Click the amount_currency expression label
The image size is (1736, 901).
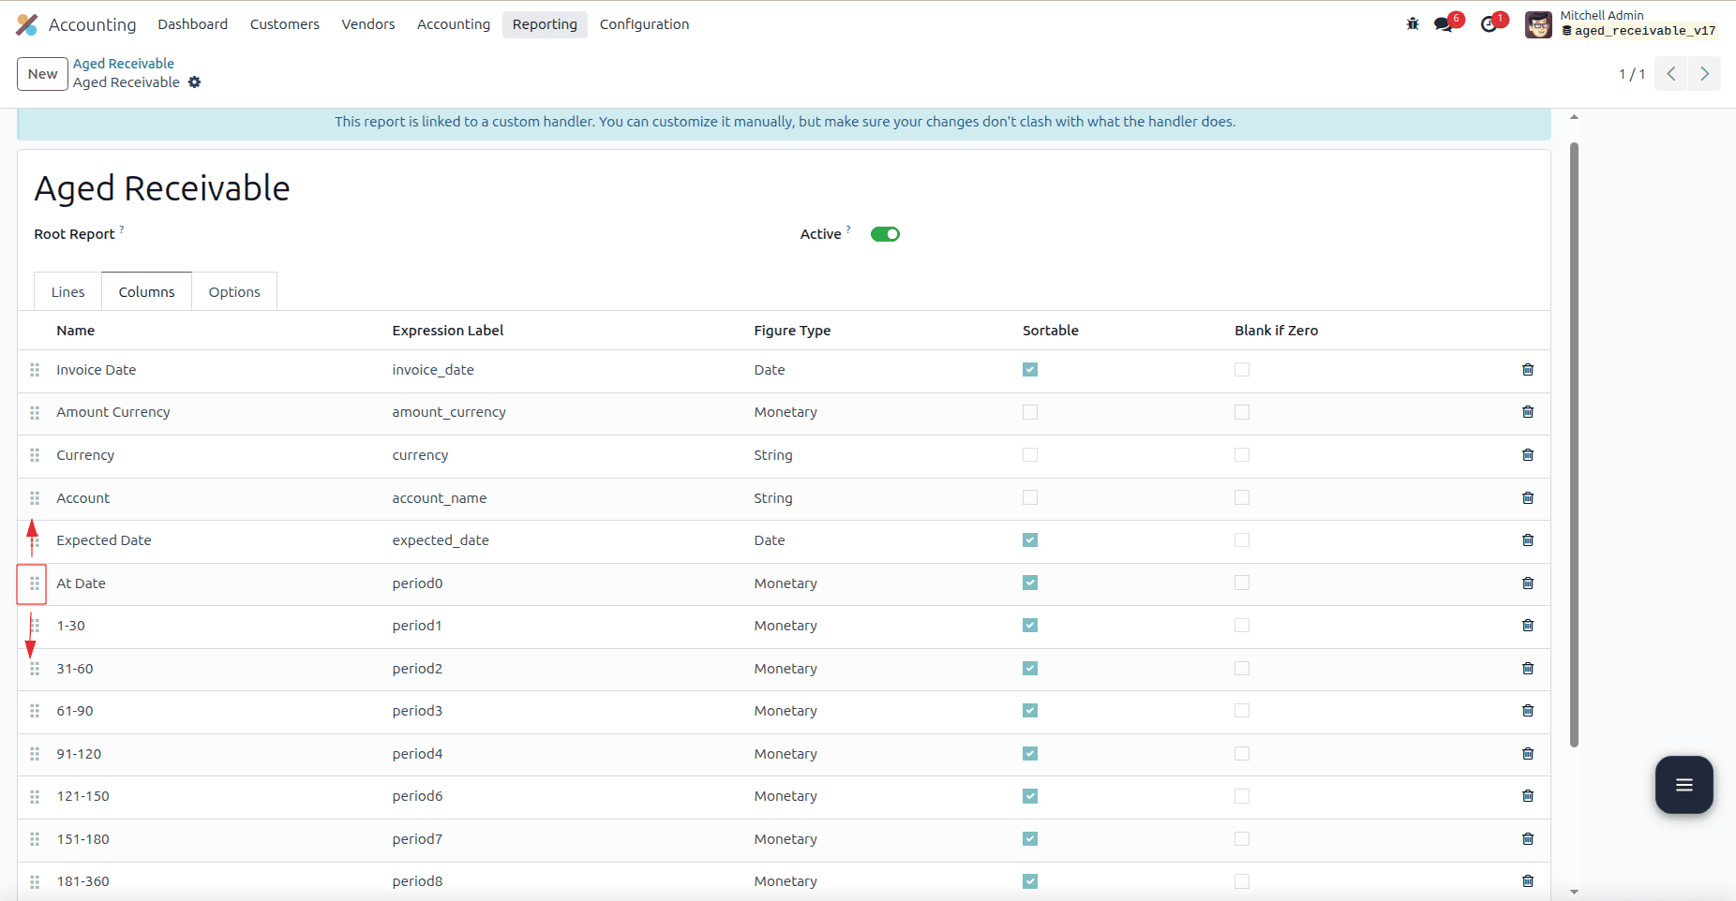(x=449, y=412)
